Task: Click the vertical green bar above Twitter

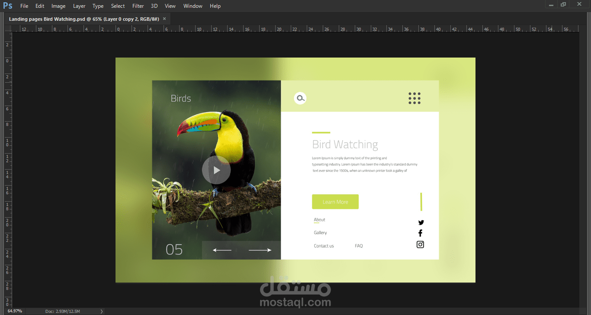Action: (x=421, y=202)
